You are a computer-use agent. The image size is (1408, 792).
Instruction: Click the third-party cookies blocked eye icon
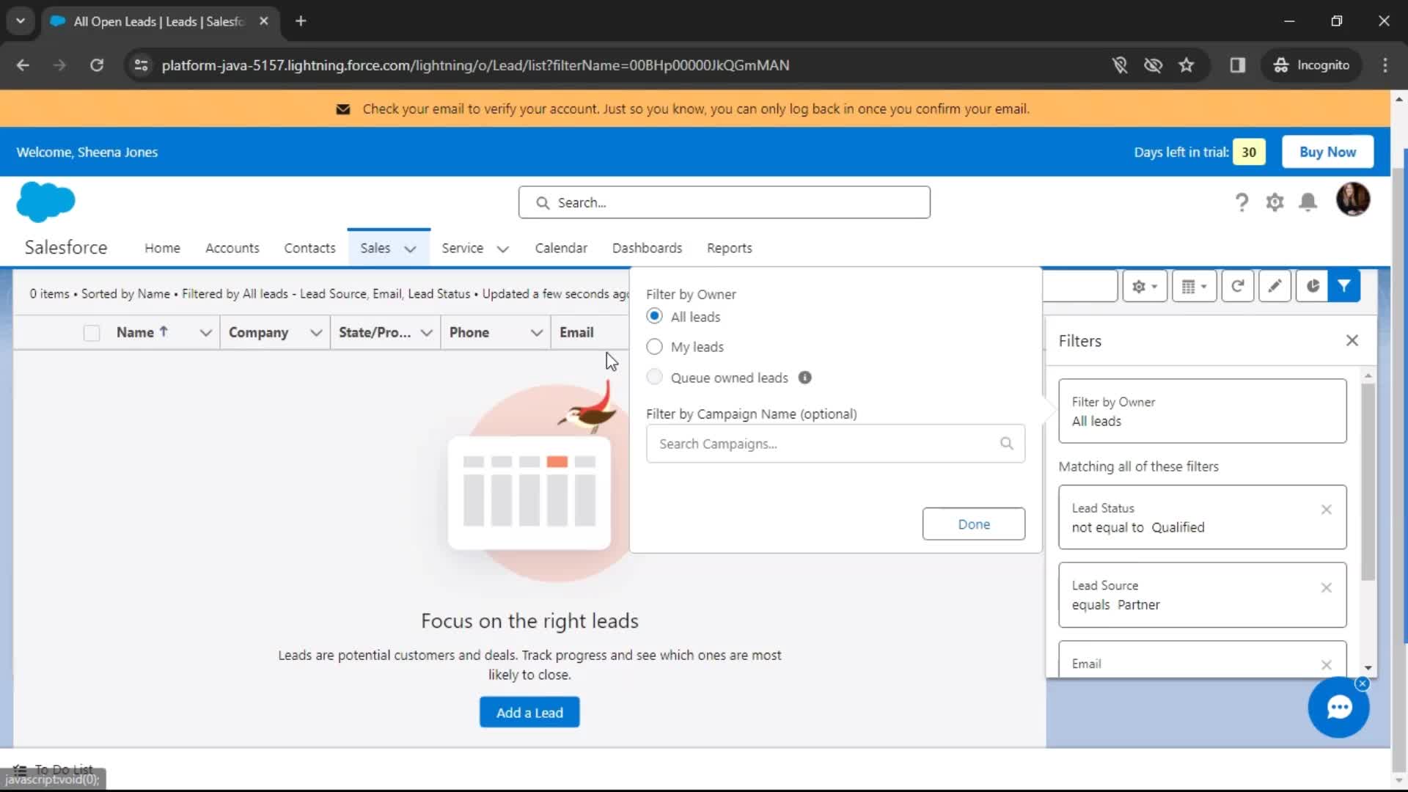click(1154, 65)
